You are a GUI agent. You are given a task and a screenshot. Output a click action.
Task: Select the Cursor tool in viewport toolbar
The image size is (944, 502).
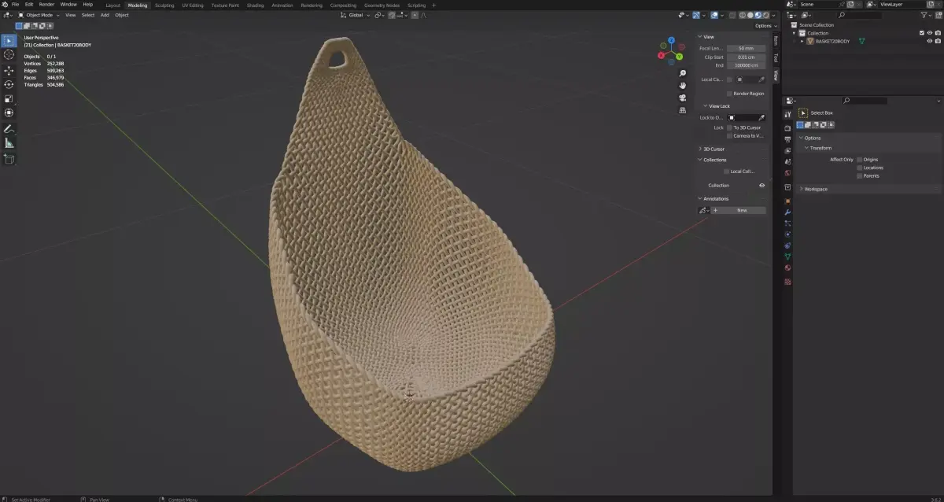pyautogui.click(x=9, y=55)
